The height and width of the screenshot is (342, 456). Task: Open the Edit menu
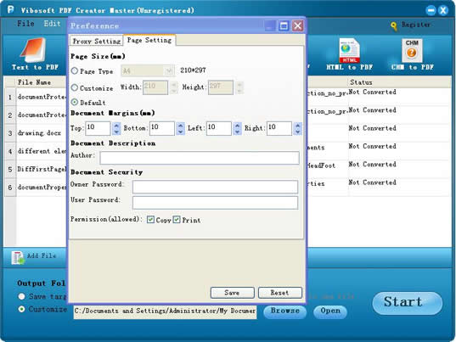pyautogui.click(x=53, y=24)
